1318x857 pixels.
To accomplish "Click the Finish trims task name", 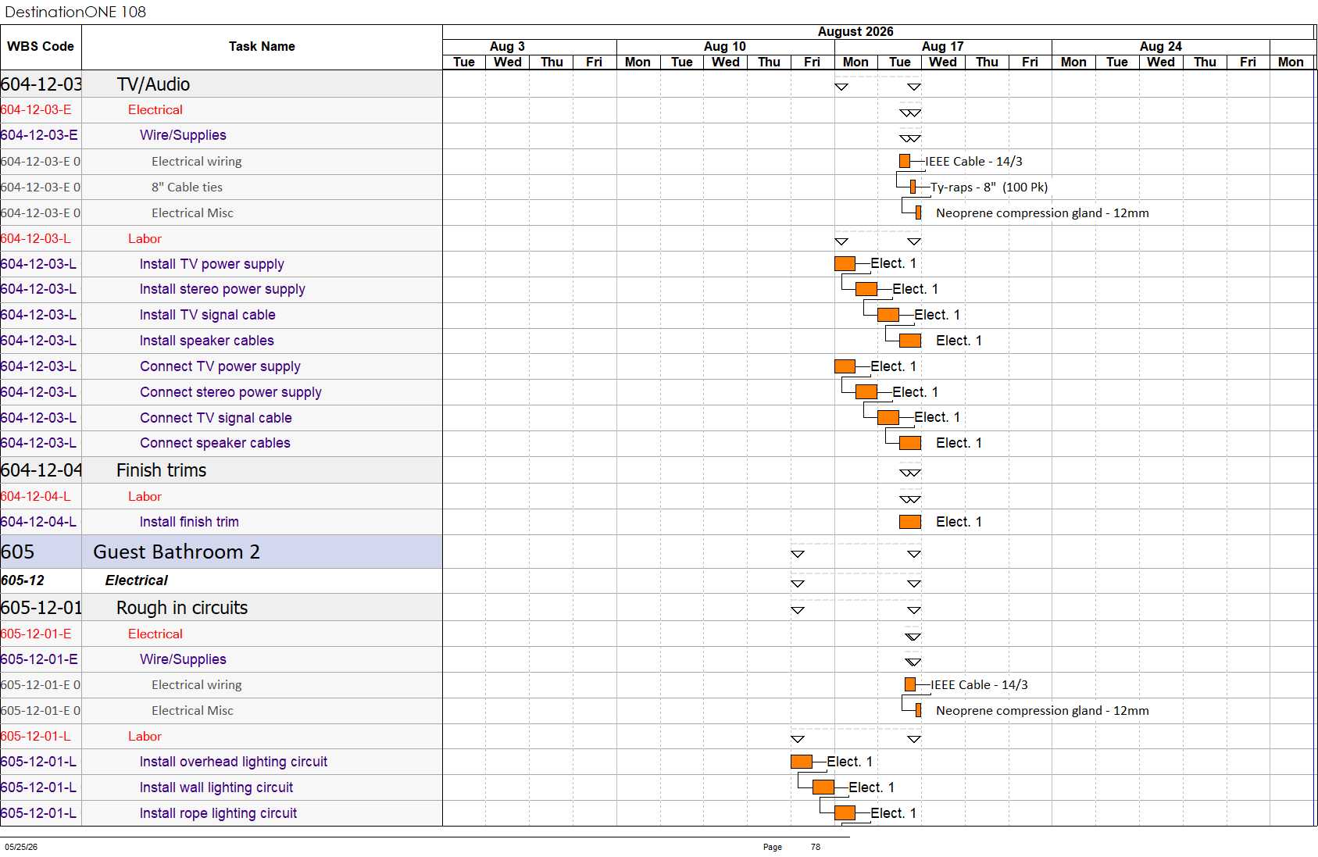I will pyautogui.click(x=161, y=470).
